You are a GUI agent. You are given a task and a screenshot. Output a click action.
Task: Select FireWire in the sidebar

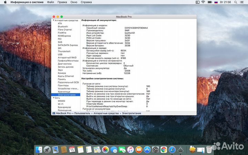tap(62, 33)
